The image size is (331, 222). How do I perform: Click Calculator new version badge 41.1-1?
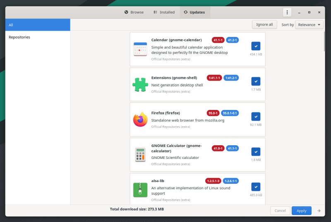tap(232, 149)
